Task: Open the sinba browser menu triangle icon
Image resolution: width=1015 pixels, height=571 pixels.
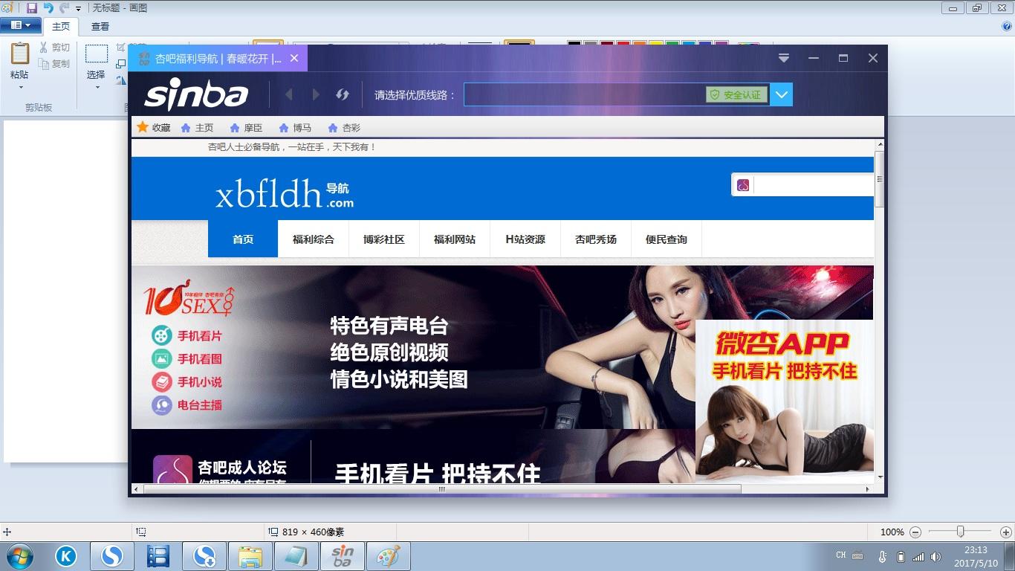Action: point(784,58)
